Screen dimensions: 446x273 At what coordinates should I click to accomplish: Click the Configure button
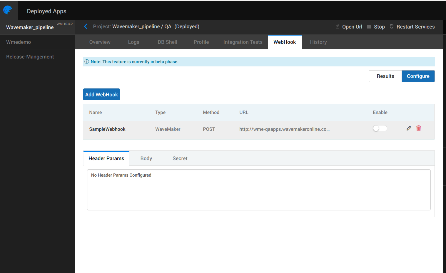[418, 76]
